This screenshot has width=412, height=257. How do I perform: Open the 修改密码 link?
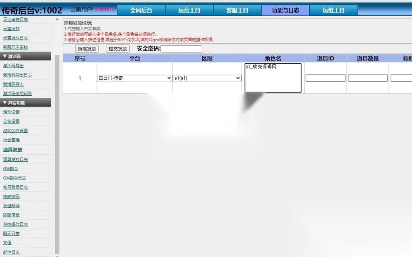click(11, 196)
